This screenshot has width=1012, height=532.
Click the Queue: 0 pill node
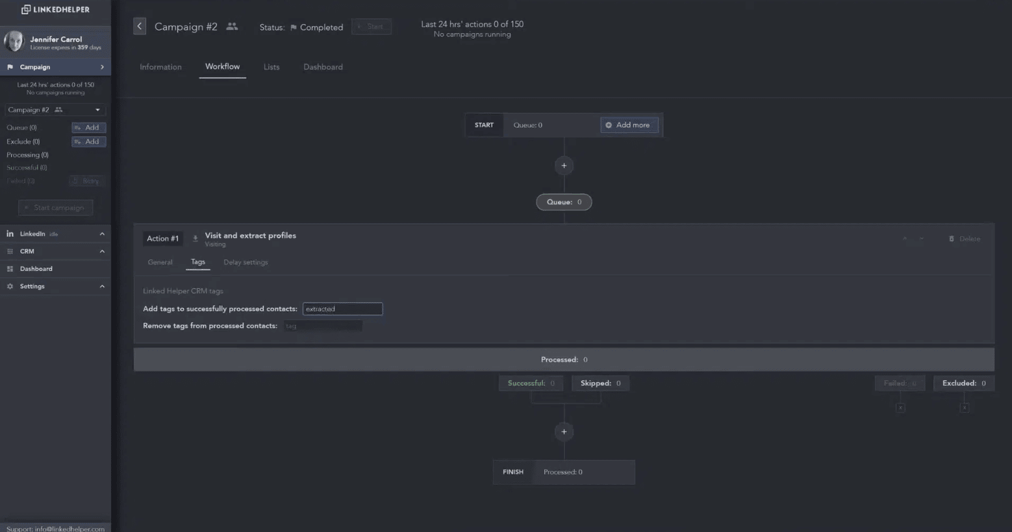pos(564,202)
